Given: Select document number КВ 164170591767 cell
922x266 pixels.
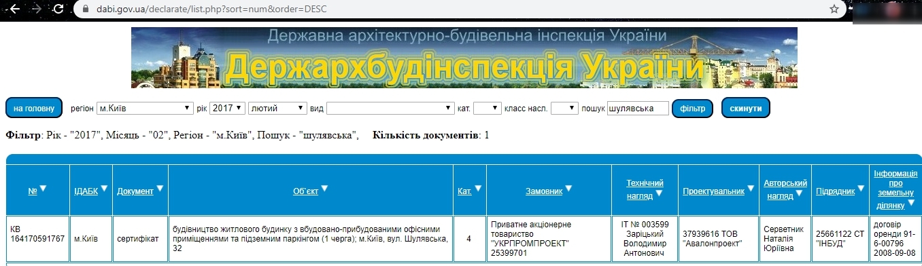Looking at the screenshot, I should point(37,238).
